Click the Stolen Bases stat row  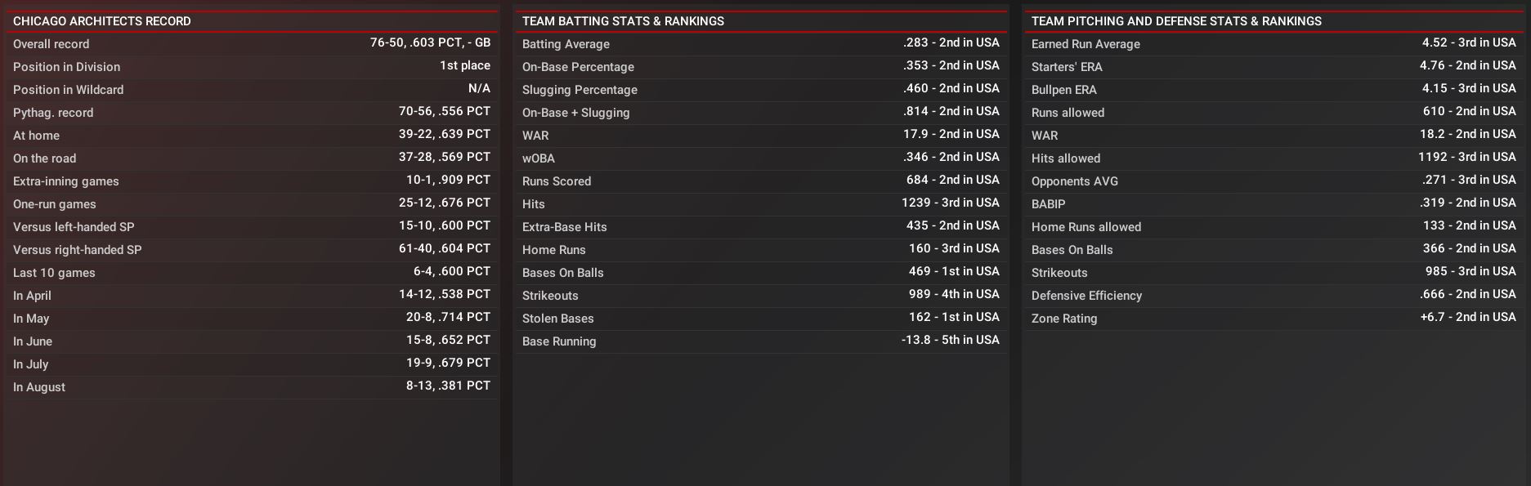point(760,319)
